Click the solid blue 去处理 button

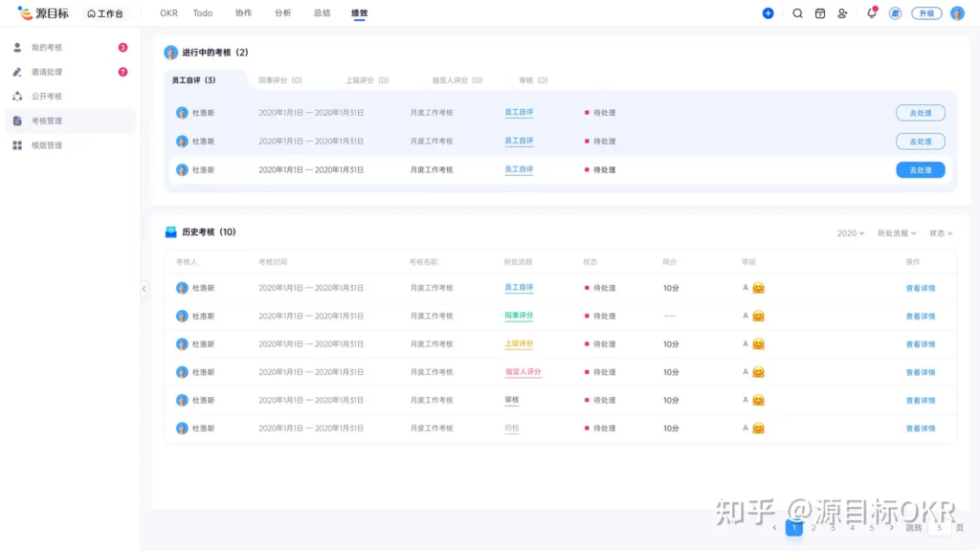coord(920,170)
